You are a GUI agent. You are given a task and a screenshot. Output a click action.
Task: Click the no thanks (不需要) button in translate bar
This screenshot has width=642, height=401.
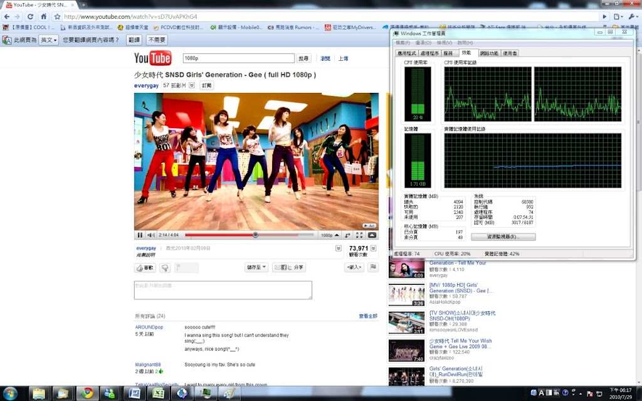(x=157, y=40)
